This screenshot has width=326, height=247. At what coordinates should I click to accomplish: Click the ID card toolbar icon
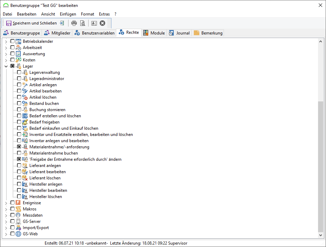pyautogui.click(x=94, y=23)
